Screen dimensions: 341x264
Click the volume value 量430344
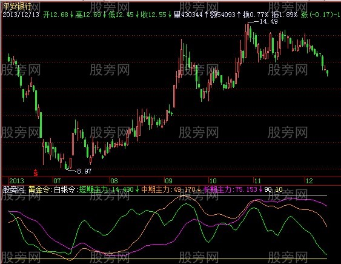point(188,15)
